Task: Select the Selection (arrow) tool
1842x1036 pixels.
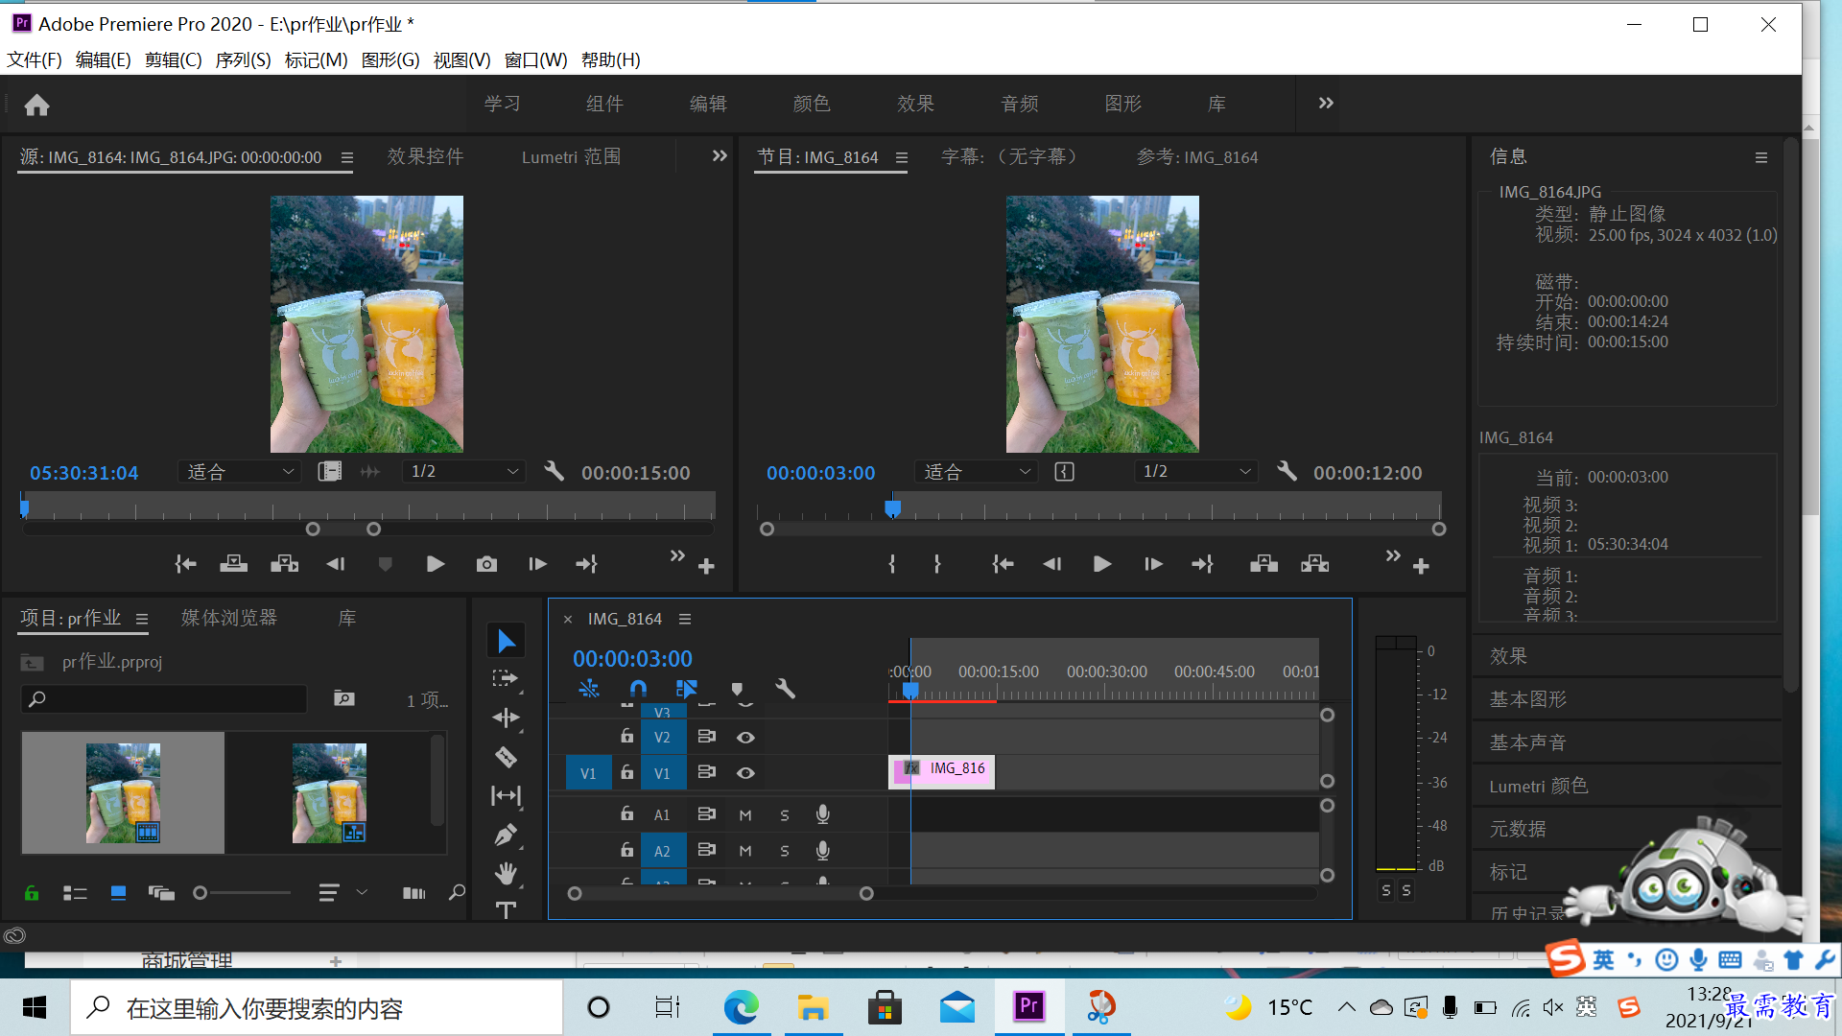Action: 506,641
